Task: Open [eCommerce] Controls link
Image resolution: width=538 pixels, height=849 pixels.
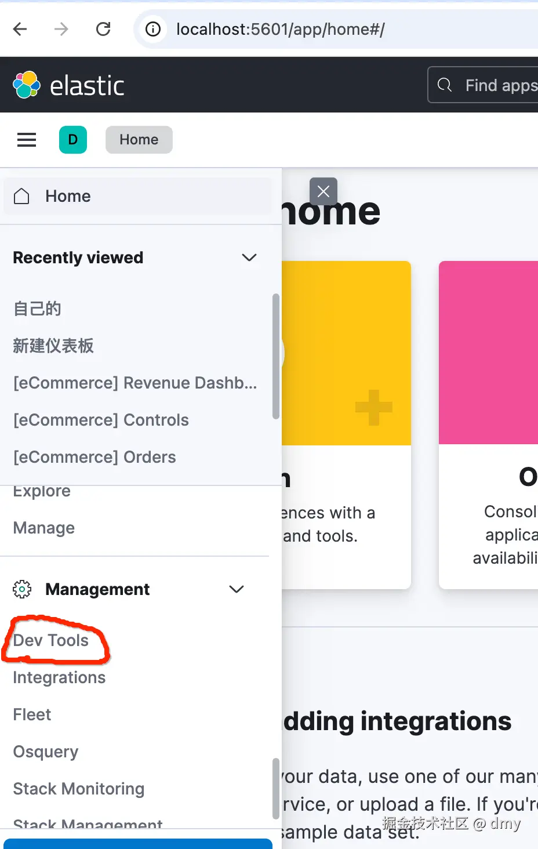Action: tap(101, 420)
